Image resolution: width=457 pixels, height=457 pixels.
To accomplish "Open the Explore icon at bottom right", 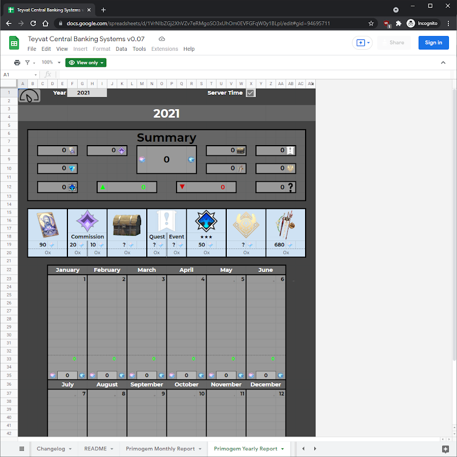I will point(446,449).
